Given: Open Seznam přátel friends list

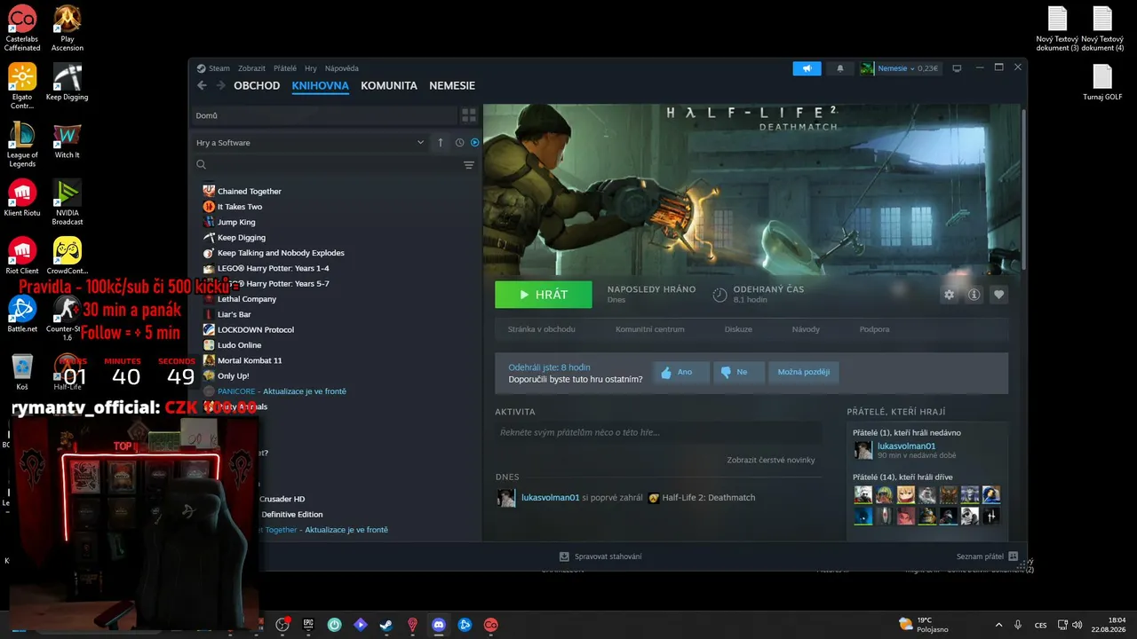Looking at the screenshot, I should click(987, 556).
